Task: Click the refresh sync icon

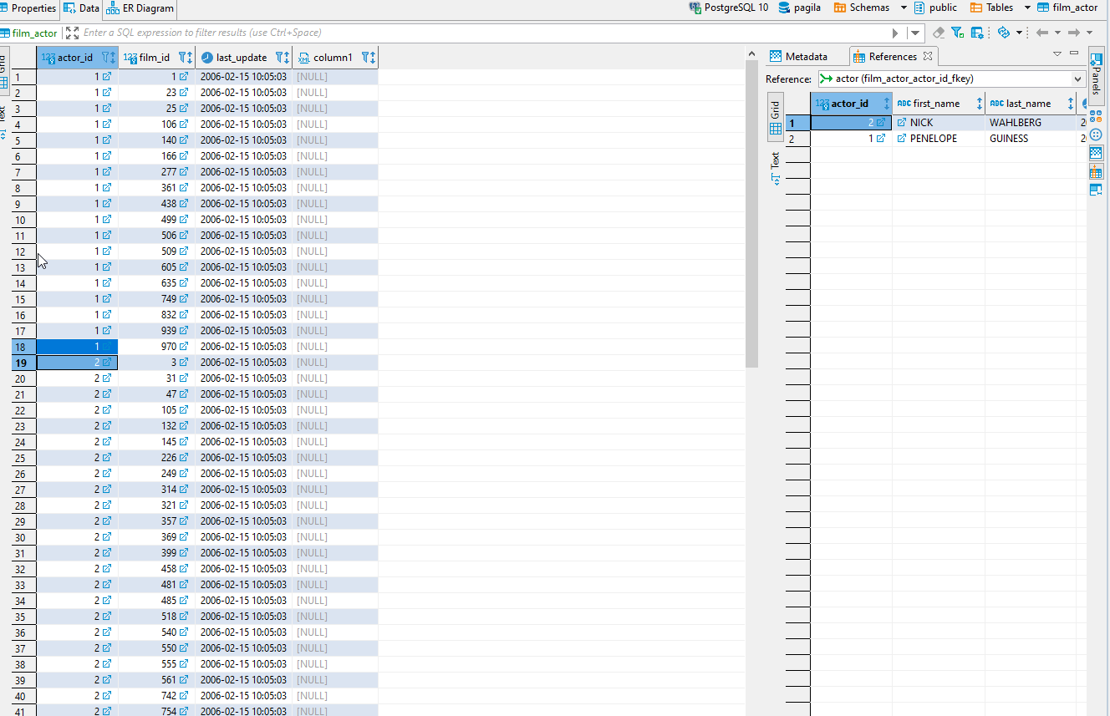Action: click(x=1004, y=33)
